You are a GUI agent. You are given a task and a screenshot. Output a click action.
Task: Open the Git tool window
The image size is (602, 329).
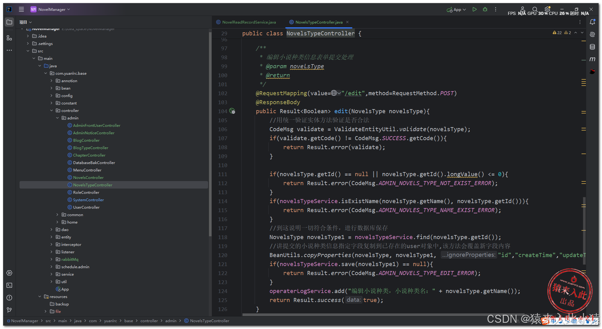[9, 310]
